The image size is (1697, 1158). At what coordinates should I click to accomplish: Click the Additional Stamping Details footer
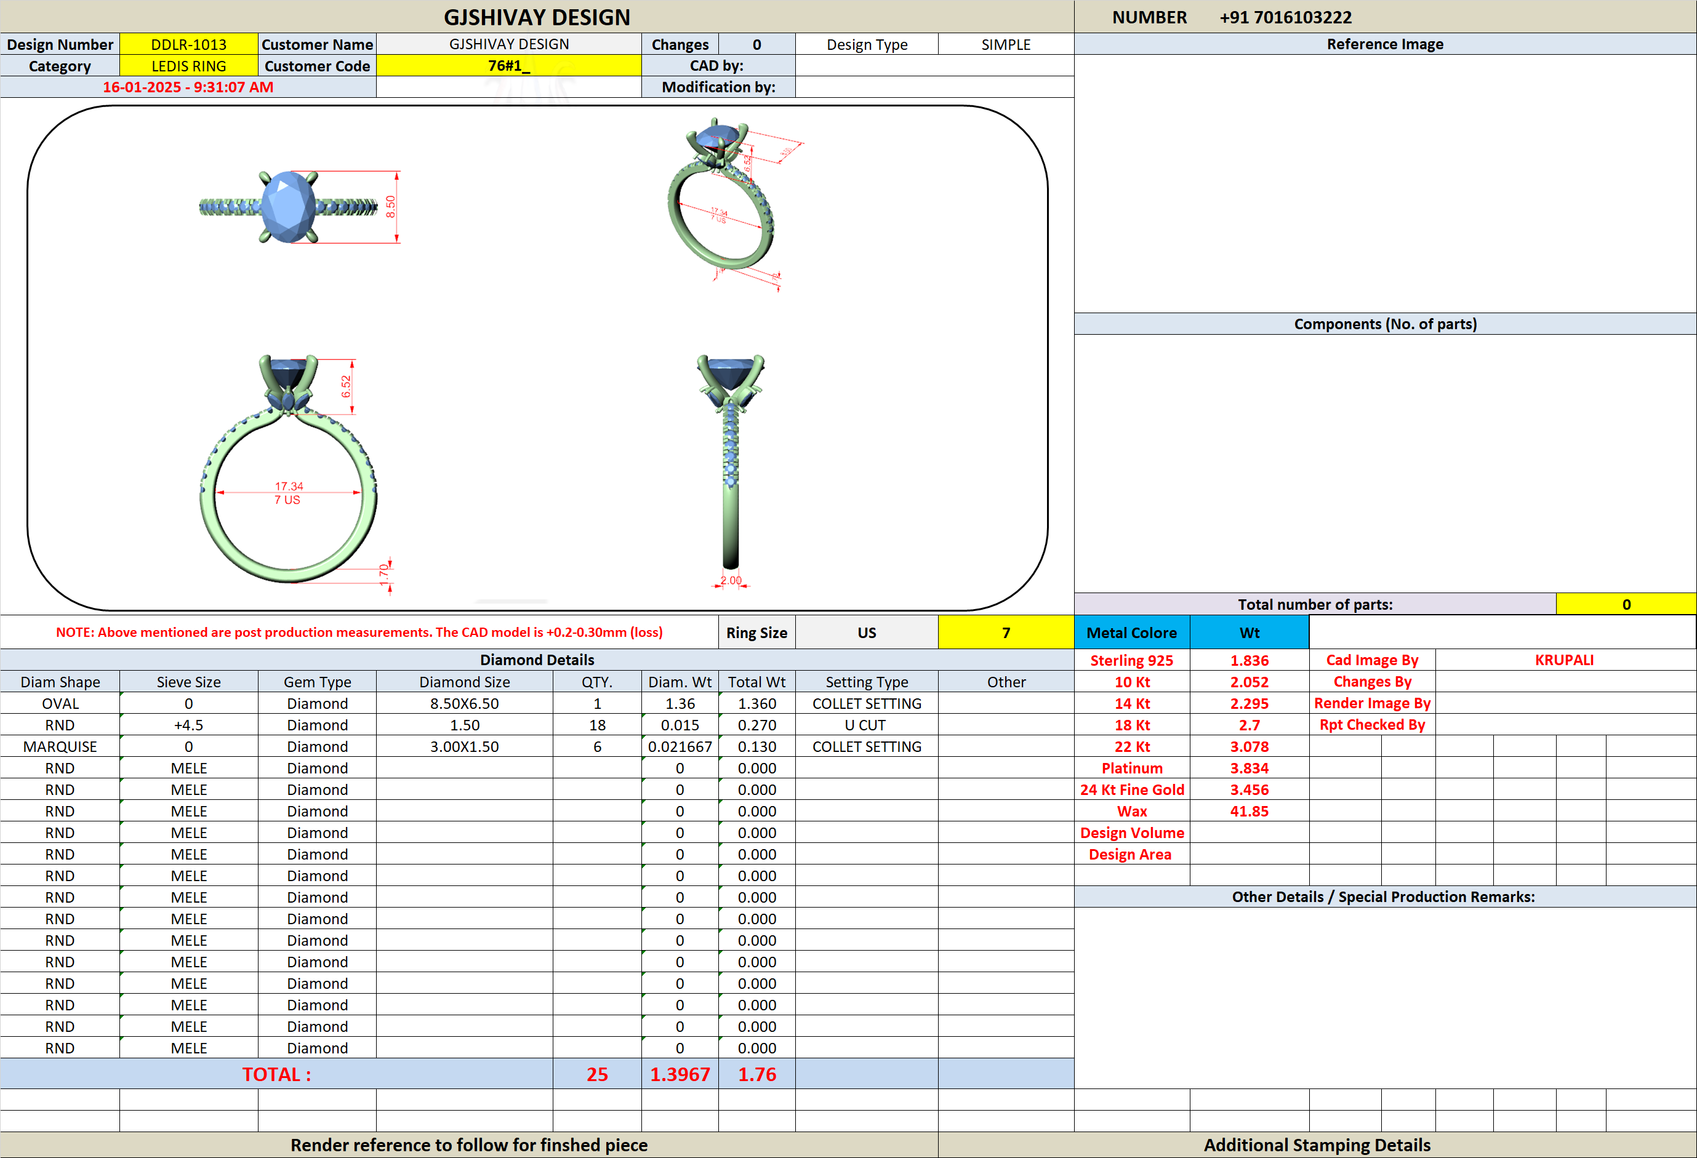pos(1317,1145)
